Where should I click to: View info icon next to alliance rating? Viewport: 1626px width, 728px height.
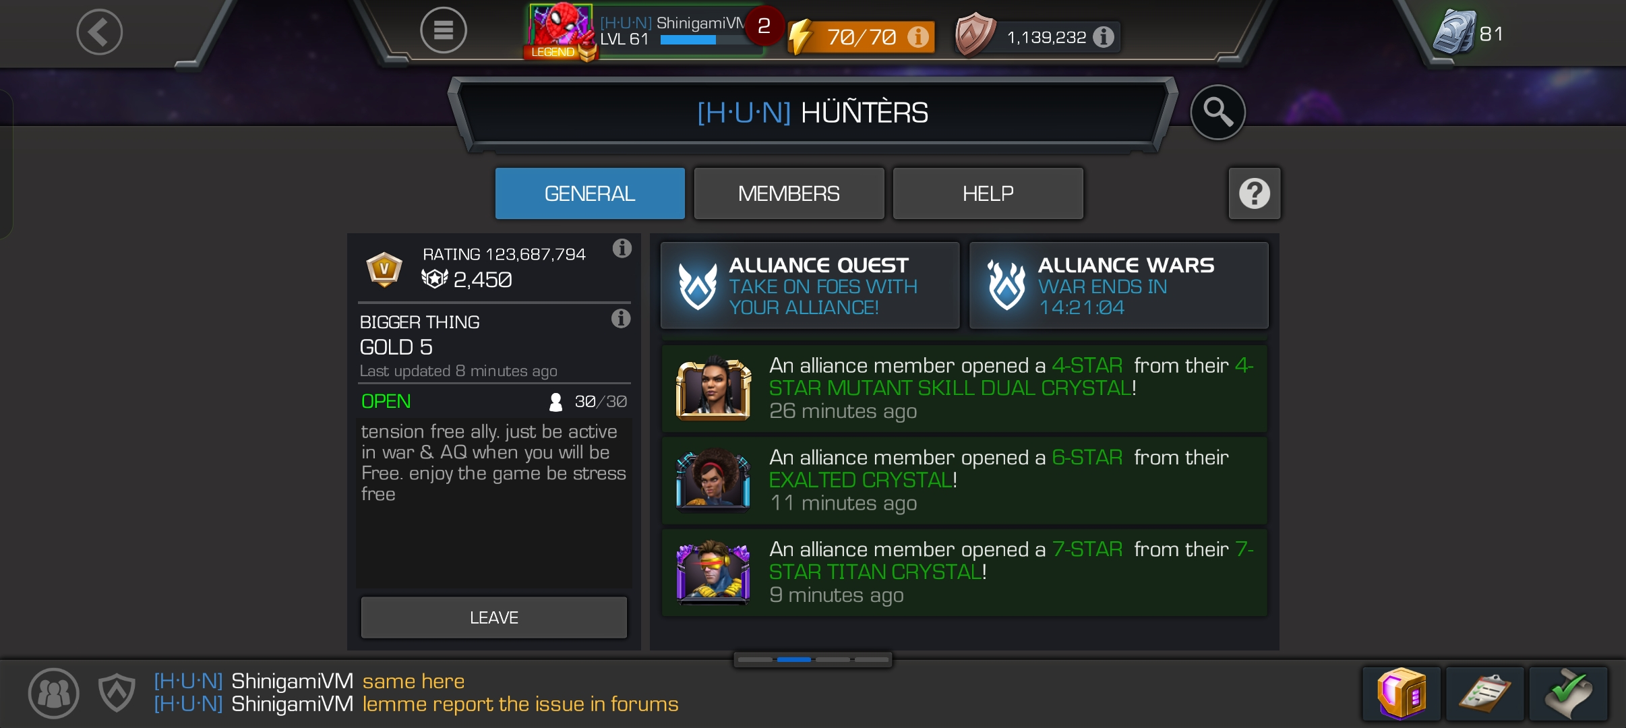pos(622,249)
